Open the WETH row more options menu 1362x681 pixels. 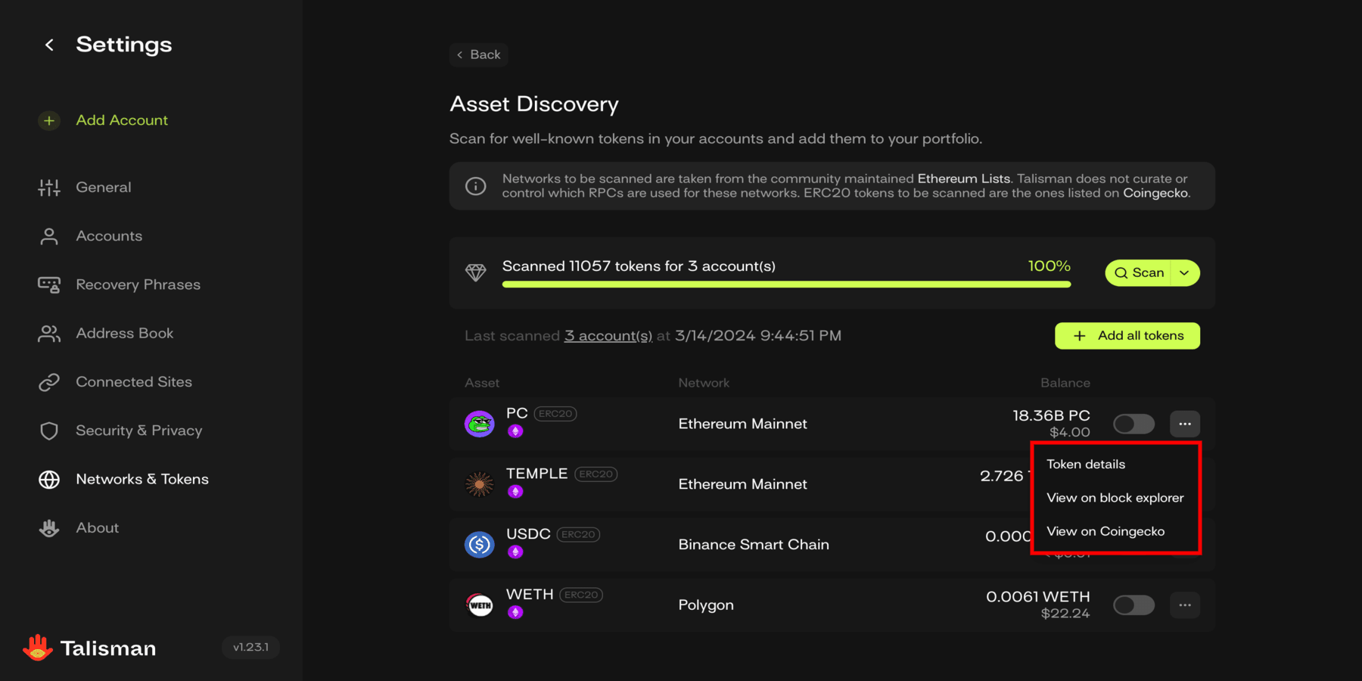[x=1185, y=605]
